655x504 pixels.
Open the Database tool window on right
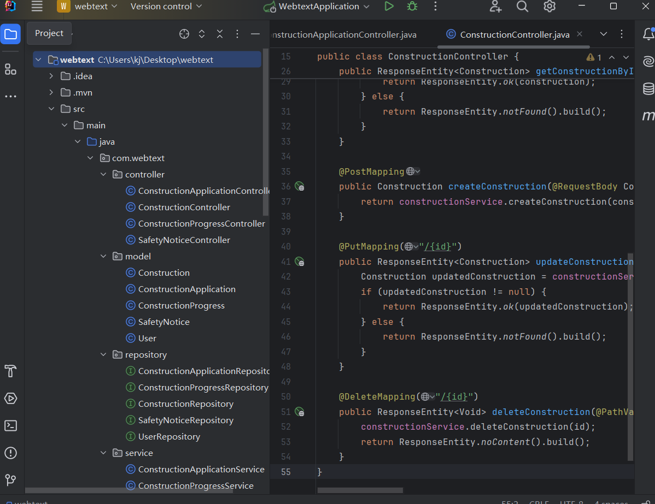[x=648, y=88]
